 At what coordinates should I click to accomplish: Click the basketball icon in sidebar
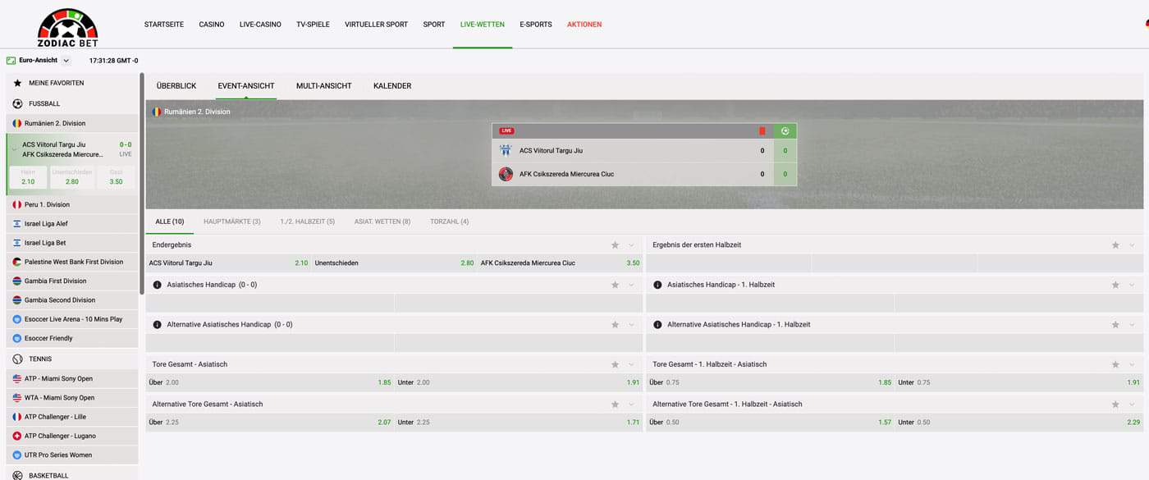17,475
